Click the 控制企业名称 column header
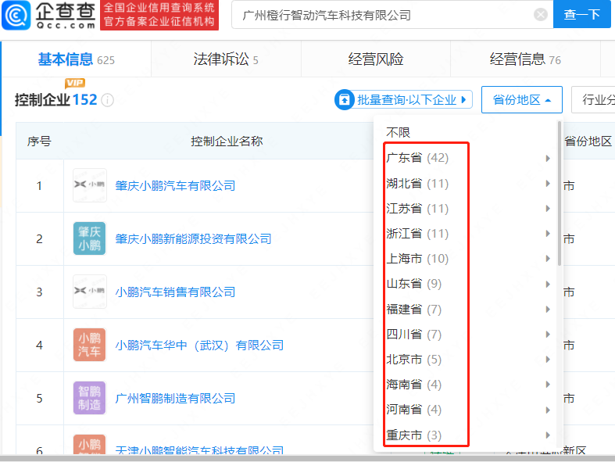615x462 pixels. click(227, 141)
